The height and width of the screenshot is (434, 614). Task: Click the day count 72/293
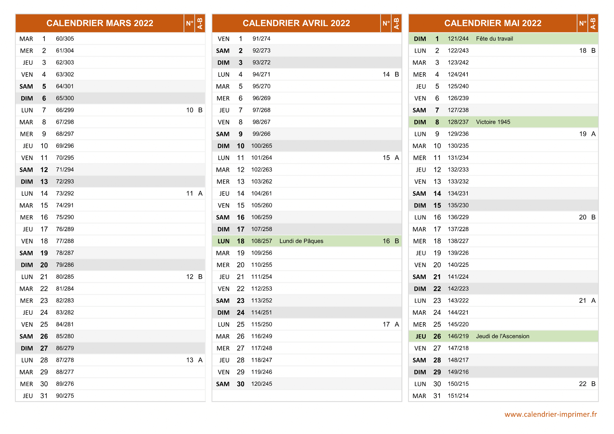click(65, 182)
